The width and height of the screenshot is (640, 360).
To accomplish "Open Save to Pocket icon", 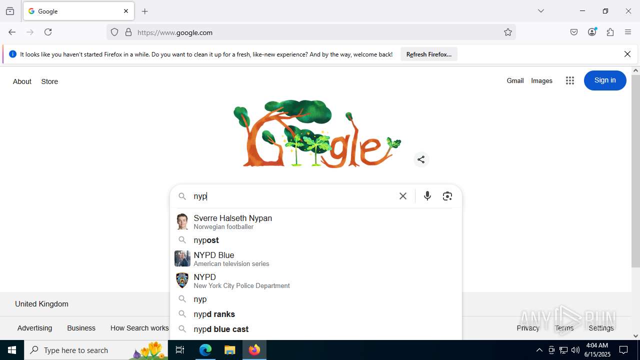I will click(574, 32).
